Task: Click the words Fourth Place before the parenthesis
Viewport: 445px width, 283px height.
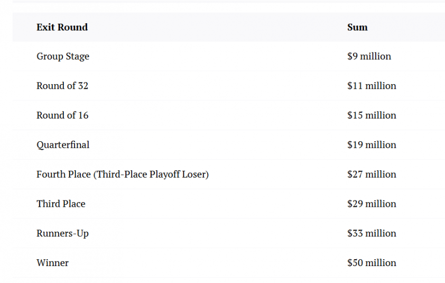Action: click(63, 174)
